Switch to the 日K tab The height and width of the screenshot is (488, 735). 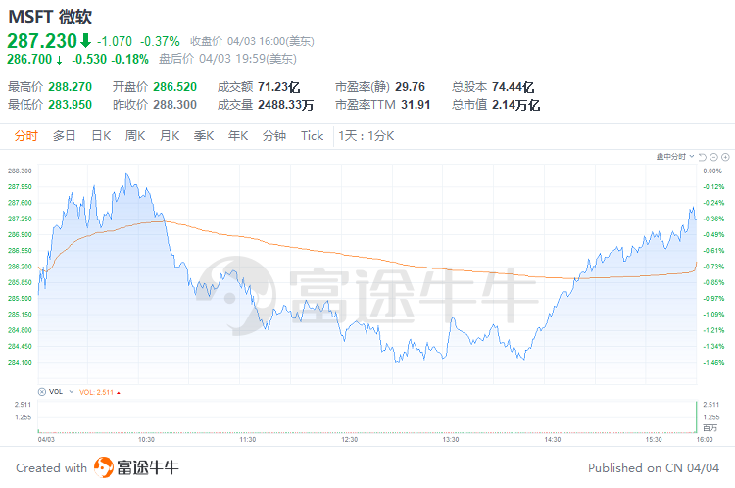(x=101, y=136)
